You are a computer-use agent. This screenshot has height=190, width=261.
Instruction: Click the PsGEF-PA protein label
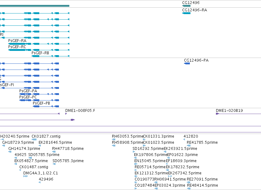pyautogui.click(x=28, y=91)
